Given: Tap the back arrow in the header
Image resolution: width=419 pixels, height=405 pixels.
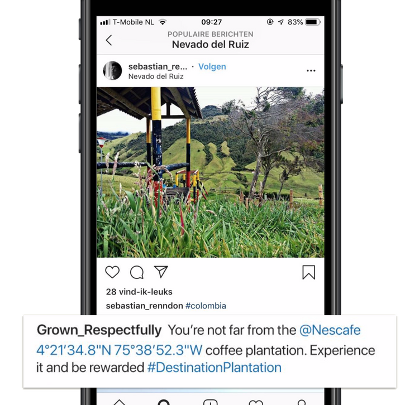Looking at the screenshot, I should coord(109,40).
